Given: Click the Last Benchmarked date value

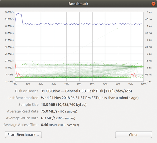Looking at the screenshot, I should coord(90,98).
